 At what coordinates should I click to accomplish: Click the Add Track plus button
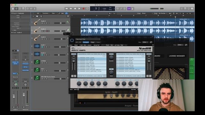click(x=33, y=16)
